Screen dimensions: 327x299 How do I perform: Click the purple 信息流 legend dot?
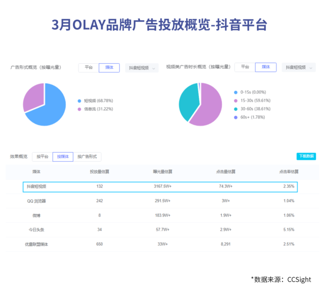(80, 109)
